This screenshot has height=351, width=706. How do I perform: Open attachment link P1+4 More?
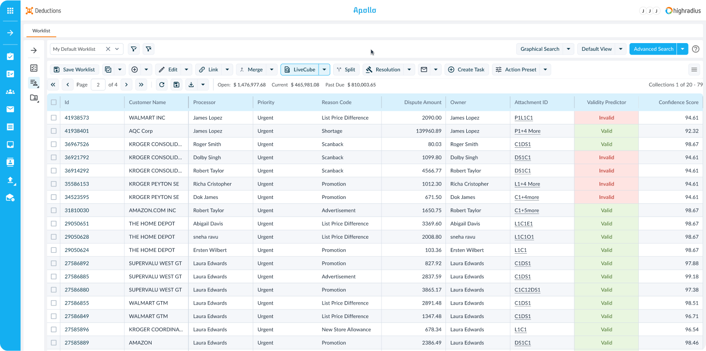coord(527,131)
